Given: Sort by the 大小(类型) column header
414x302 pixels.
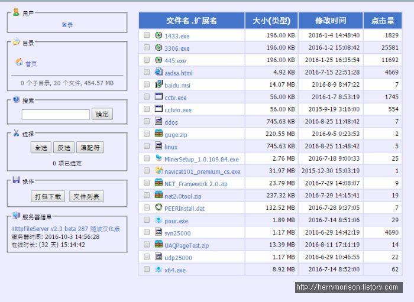Looking at the screenshot, I should [x=271, y=21].
